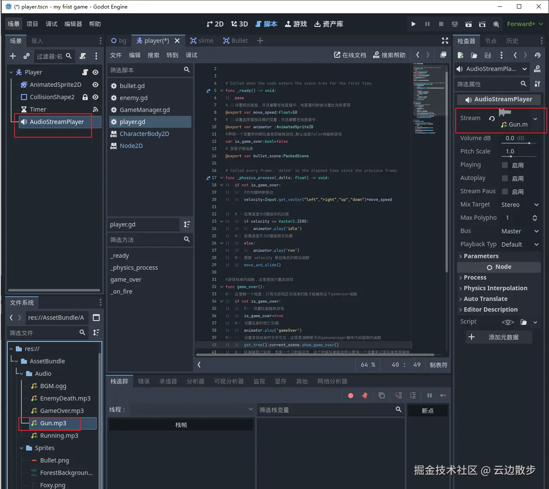Expand the Physics Interpolation section
The width and height of the screenshot is (549, 489).
point(499,288)
